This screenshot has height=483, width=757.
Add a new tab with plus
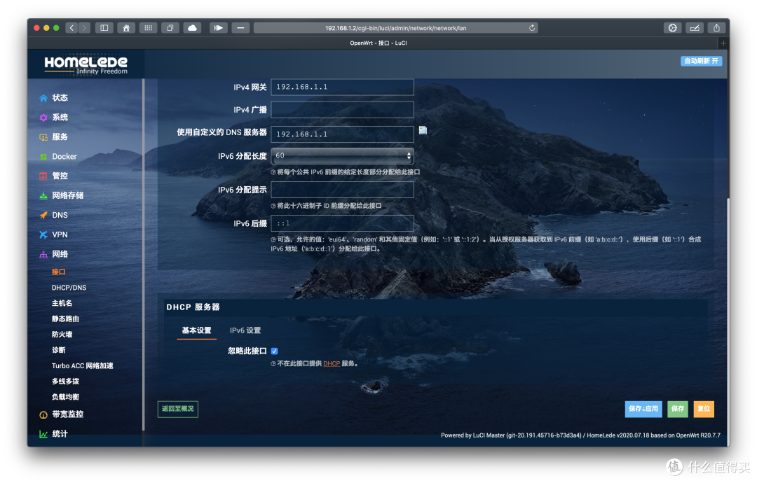[723, 43]
